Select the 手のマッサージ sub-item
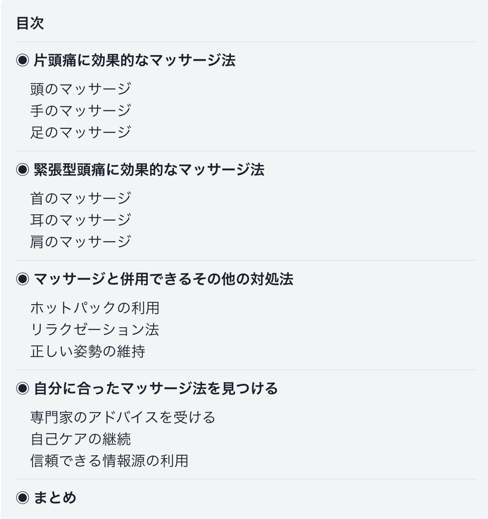 (x=81, y=110)
